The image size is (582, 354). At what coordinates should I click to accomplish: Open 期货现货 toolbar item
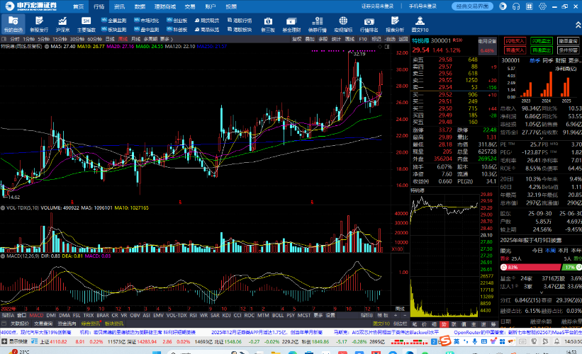point(207,21)
